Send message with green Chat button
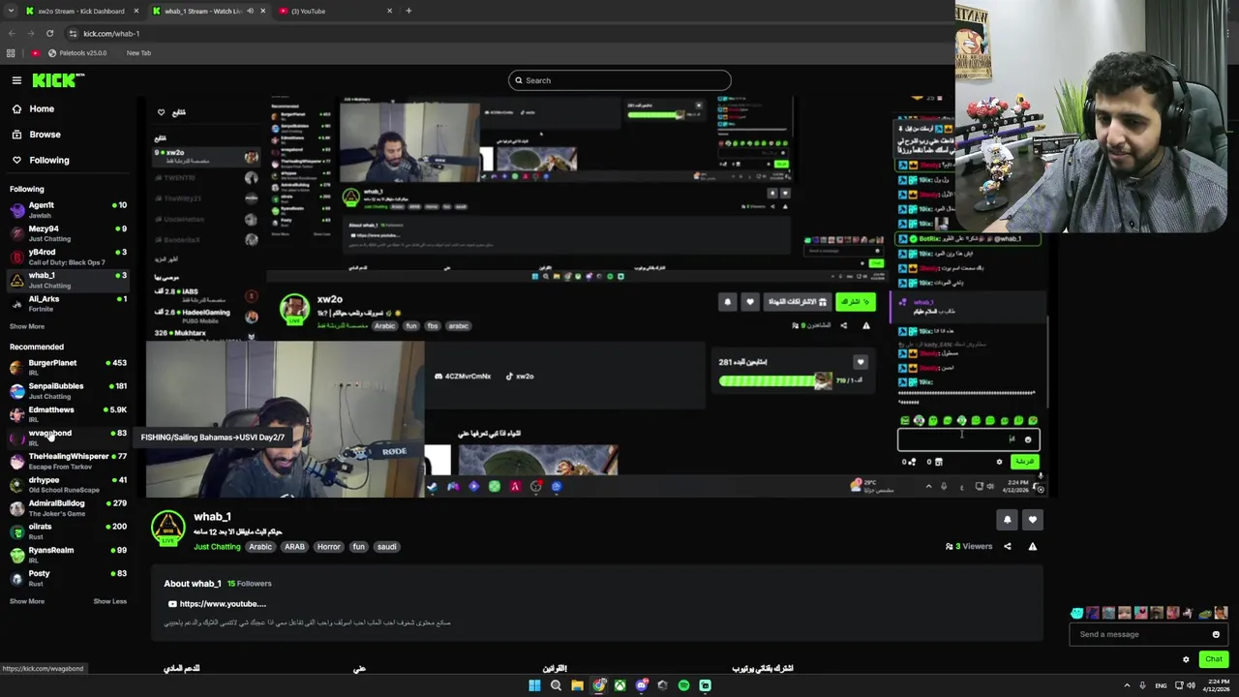 [1214, 659]
